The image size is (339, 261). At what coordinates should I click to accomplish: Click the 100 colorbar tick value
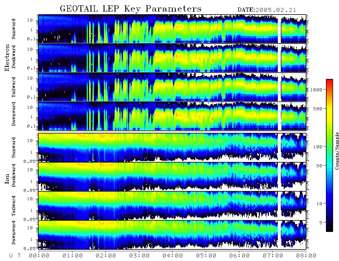tap(318, 147)
